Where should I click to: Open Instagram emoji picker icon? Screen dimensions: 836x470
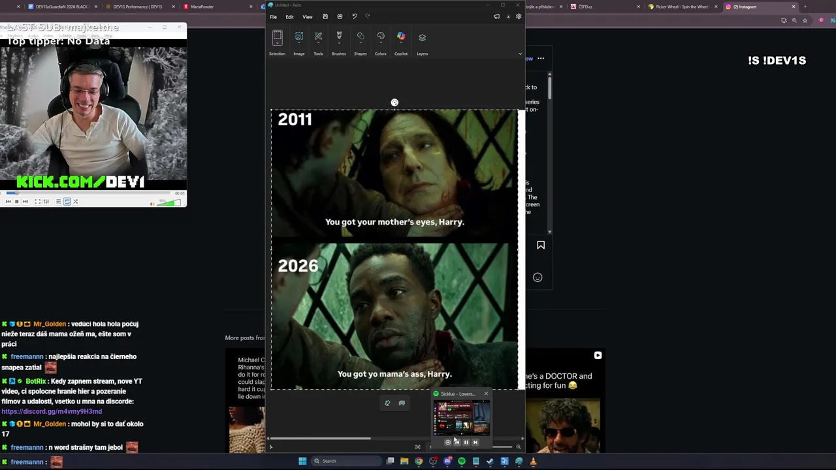(x=538, y=277)
